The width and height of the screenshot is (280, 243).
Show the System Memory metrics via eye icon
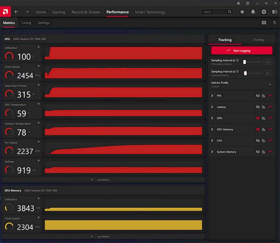click(258, 152)
